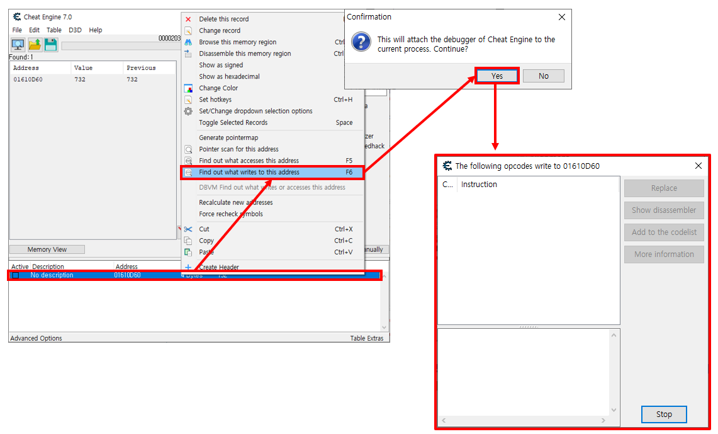Screen dimensions: 718x434
Task: Click the Memory View button
Action: click(x=47, y=249)
